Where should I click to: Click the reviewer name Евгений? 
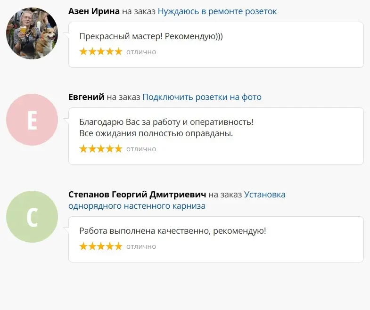86,97
